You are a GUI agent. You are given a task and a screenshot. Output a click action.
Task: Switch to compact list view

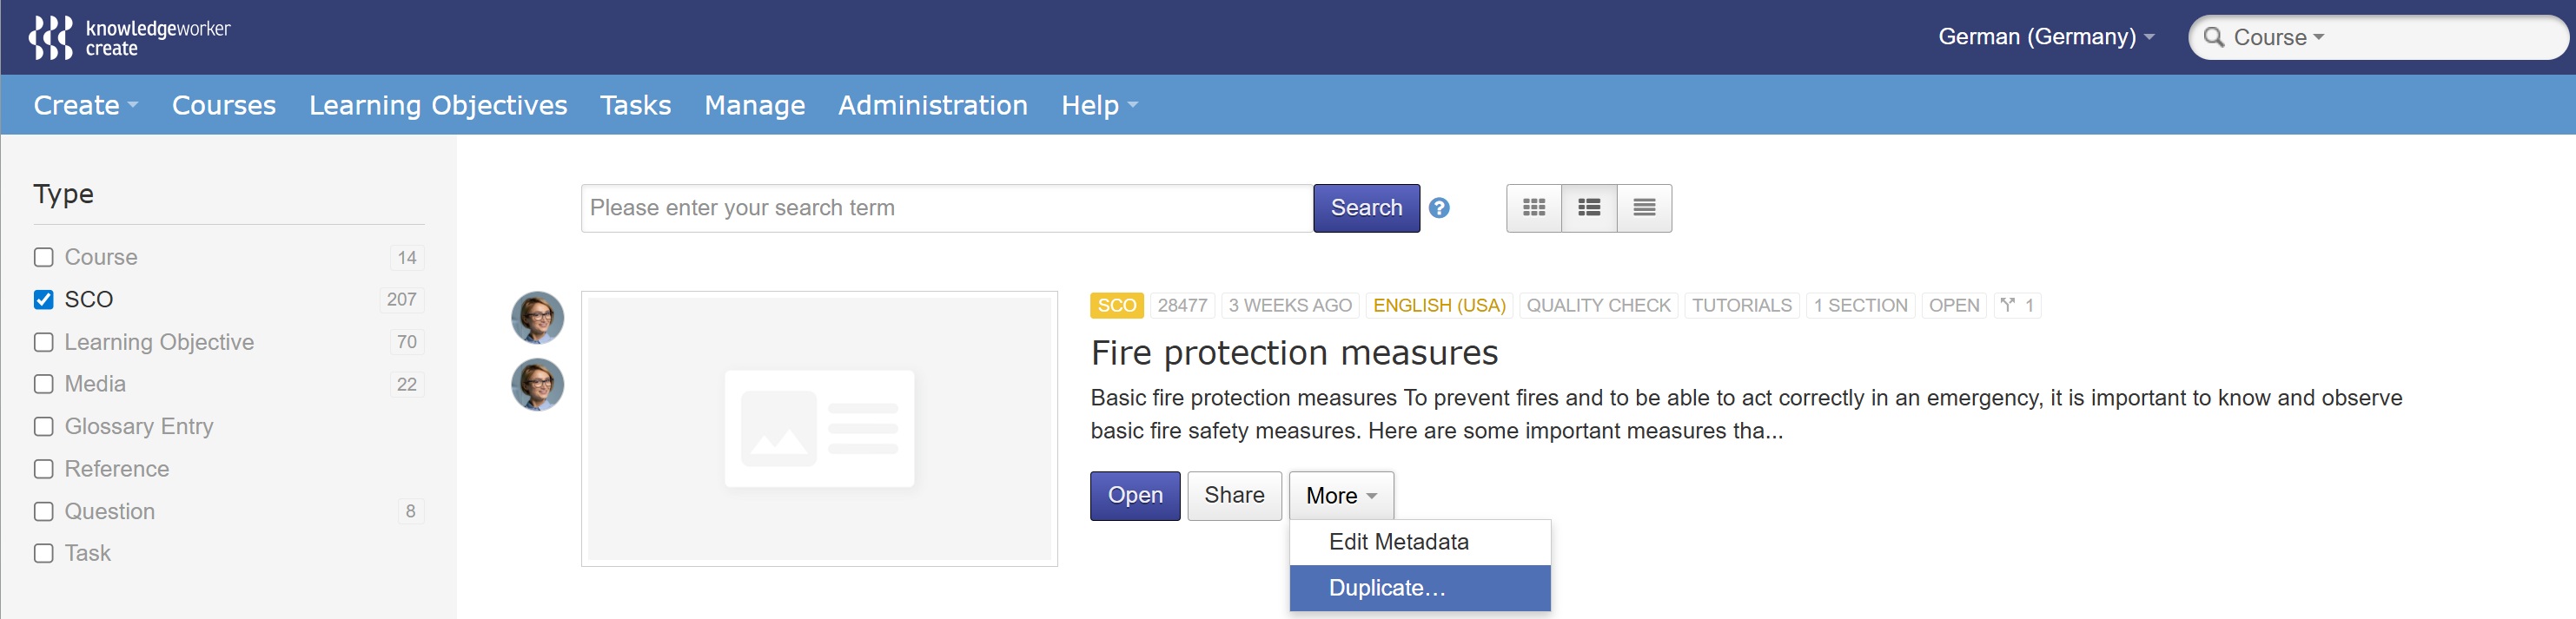click(x=1643, y=208)
